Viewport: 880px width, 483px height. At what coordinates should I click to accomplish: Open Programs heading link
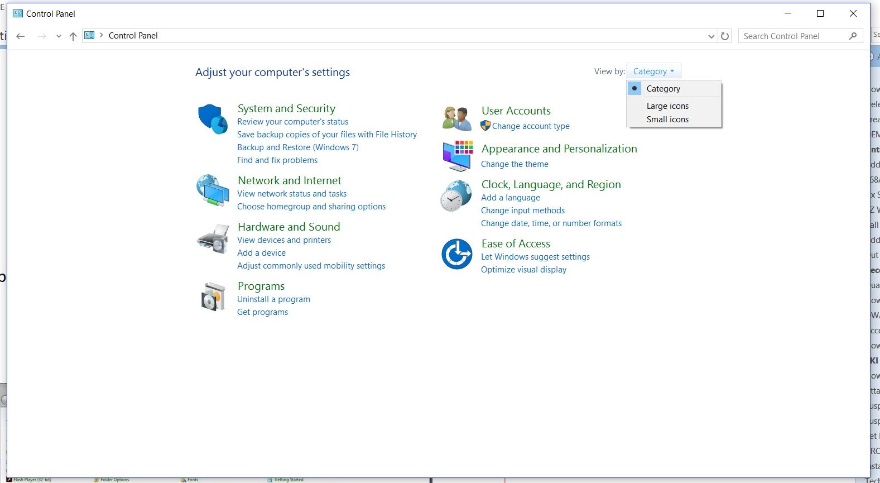tap(261, 286)
